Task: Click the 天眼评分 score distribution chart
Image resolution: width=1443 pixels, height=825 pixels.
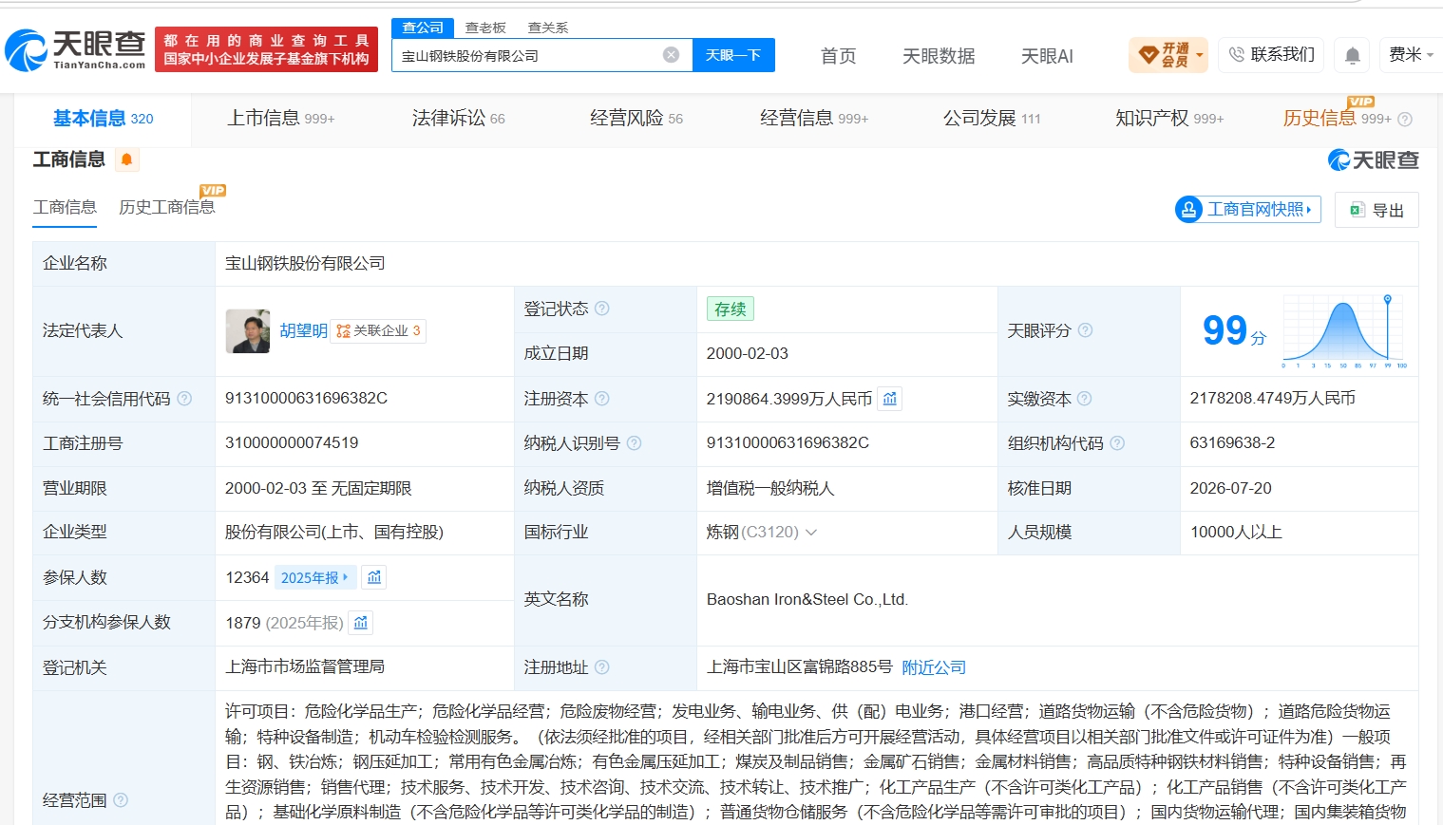Action: 1344,330
